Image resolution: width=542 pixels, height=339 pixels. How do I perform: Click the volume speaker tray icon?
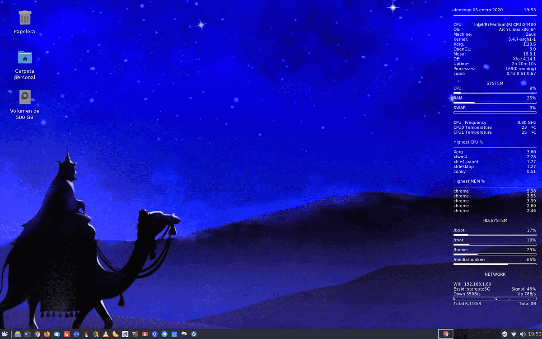[x=523, y=334]
